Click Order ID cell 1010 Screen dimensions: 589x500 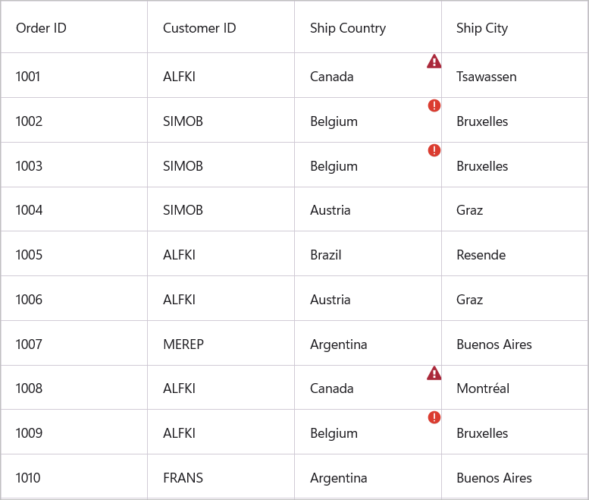(28, 478)
